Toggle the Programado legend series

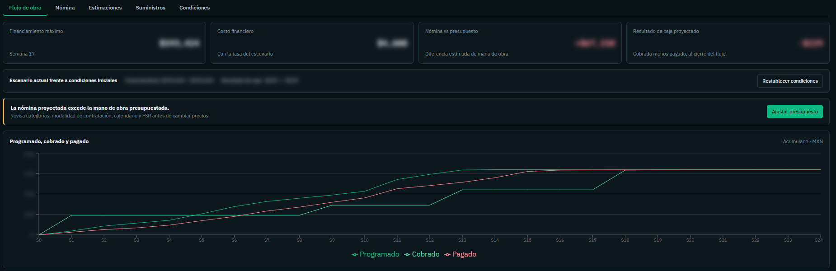pyautogui.click(x=376, y=254)
